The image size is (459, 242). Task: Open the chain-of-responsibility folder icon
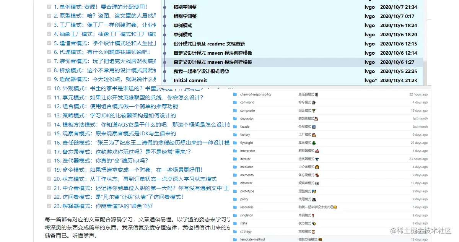pyautogui.click(x=236, y=94)
